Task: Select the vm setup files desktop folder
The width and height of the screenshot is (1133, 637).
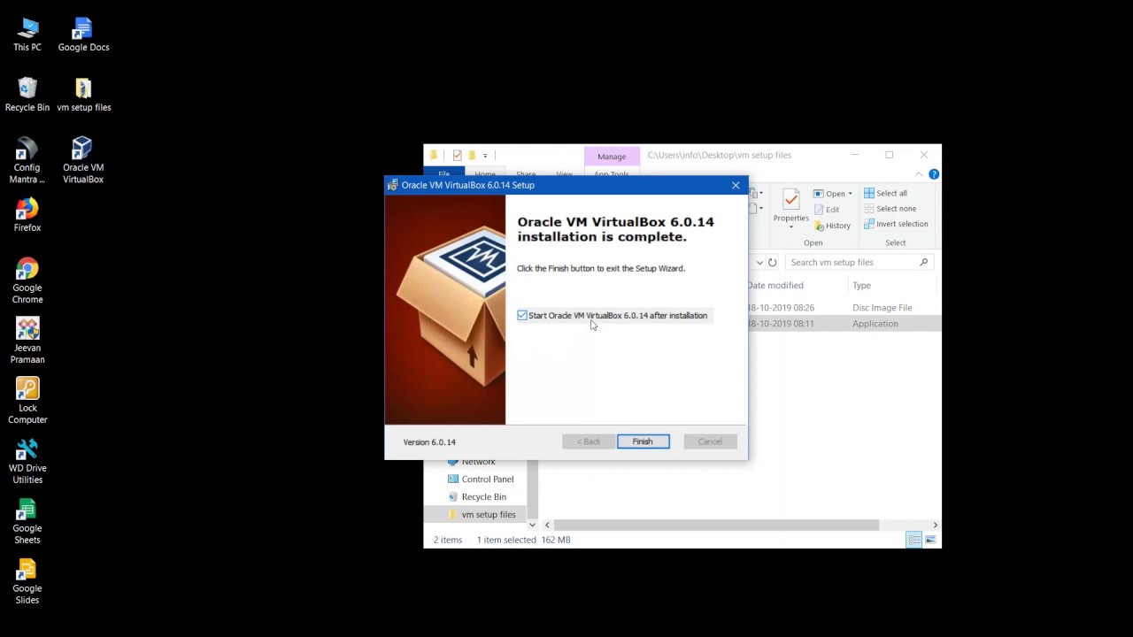Action: pyautogui.click(x=83, y=95)
